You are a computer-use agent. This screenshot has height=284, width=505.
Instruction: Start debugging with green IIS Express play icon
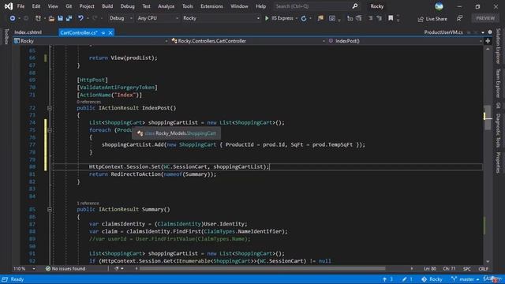pyautogui.click(x=267, y=18)
